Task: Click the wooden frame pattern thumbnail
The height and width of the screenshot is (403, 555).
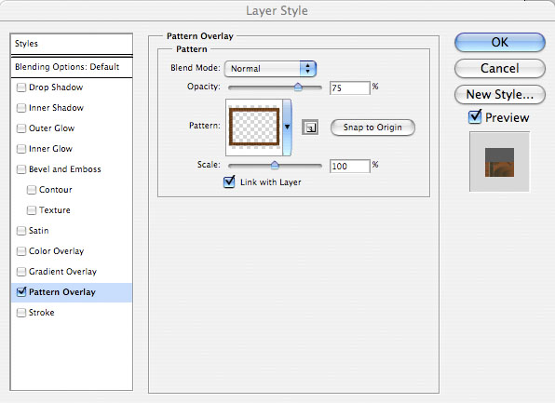Action: pos(254,128)
